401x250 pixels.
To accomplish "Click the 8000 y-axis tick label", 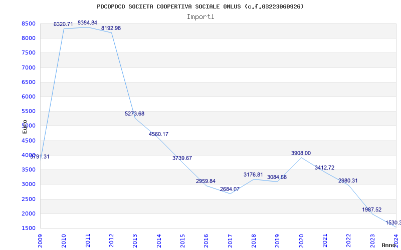I will tap(29, 38).
